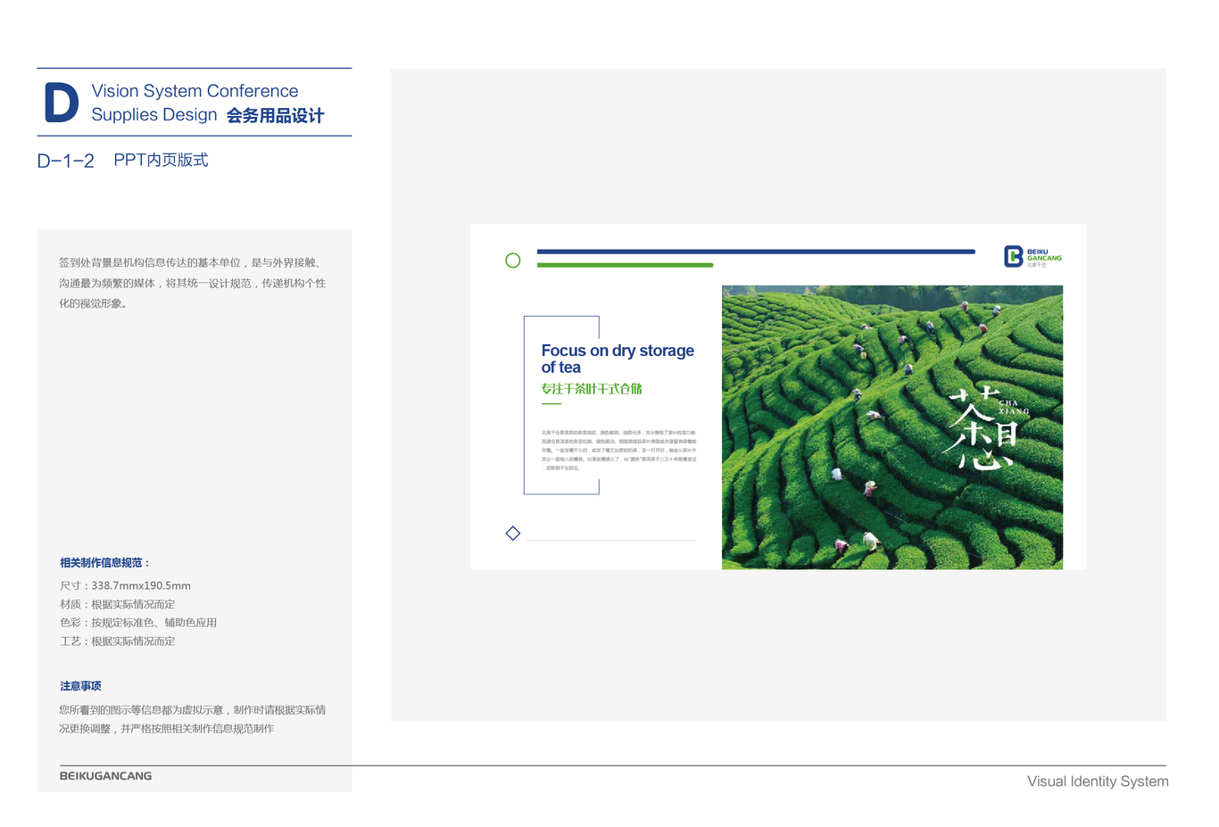The image size is (1219, 827).
Task: Click the 'CHA XIANG' text on photo
Action: (x=1014, y=407)
